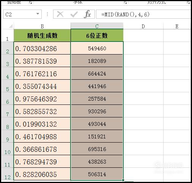Open the insert function fx icon
This screenshot has height=183, width=192.
tap(88, 14)
